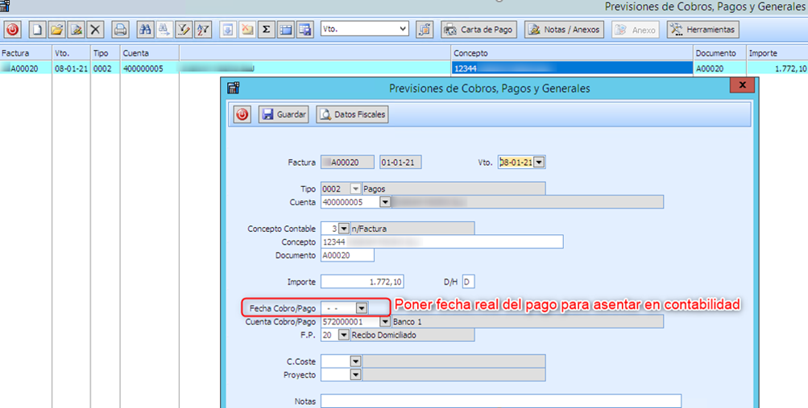808x408 pixels.
Task: Click the sigma sum icon
Action: [x=266, y=30]
